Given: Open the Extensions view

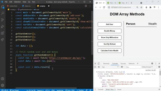Looking at the screenshot, I should click(3, 33).
